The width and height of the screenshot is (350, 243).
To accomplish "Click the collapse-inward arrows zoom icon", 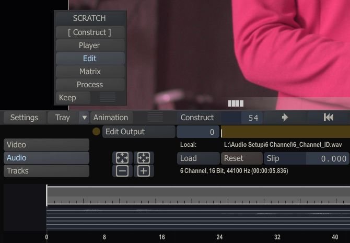I will pyautogui.click(x=144, y=158).
